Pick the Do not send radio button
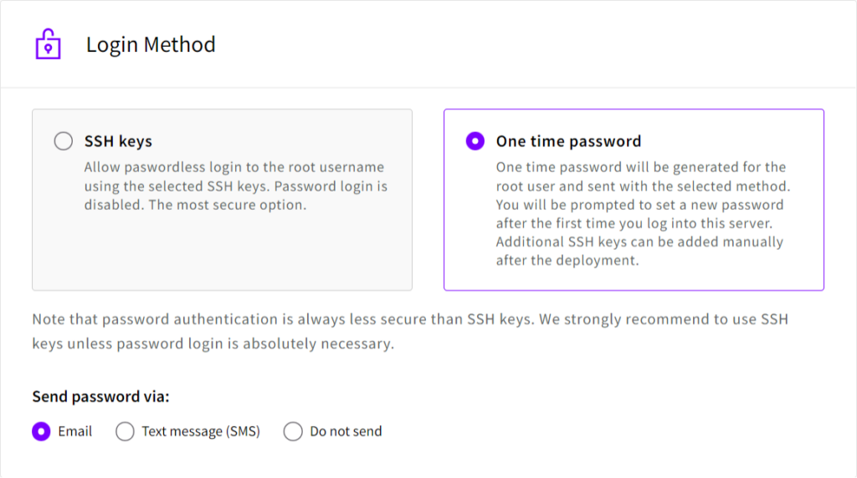This screenshot has width=857, height=478. tap(293, 431)
